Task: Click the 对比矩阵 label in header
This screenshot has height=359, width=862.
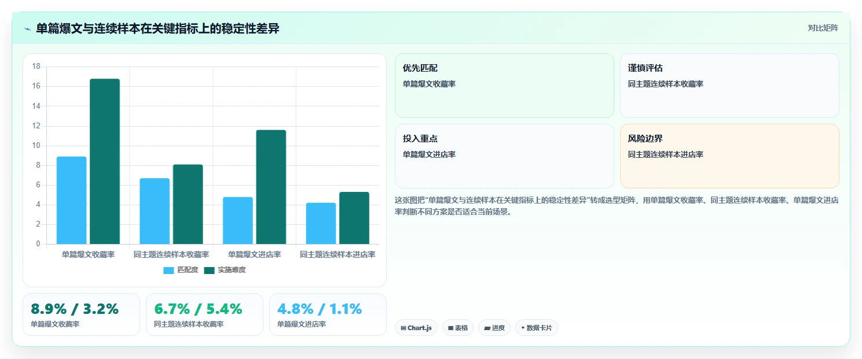Action: pyautogui.click(x=823, y=28)
